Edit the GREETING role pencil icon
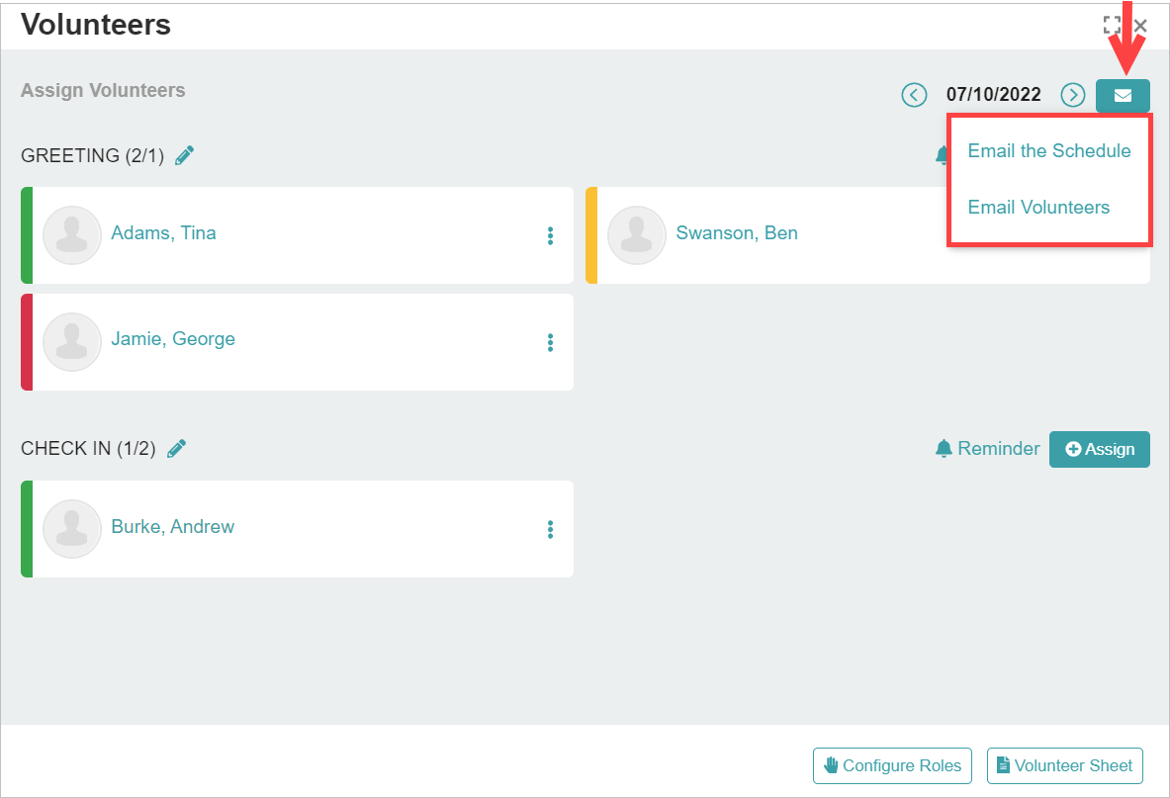The height and width of the screenshot is (798, 1170). pyautogui.click(x=184, y=155)
